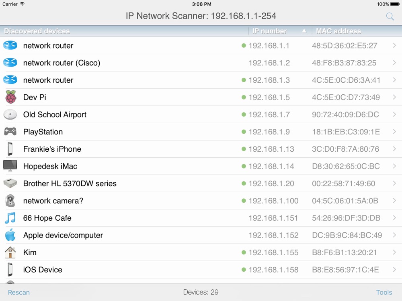Tap the Rescan button

click(19, 292)
